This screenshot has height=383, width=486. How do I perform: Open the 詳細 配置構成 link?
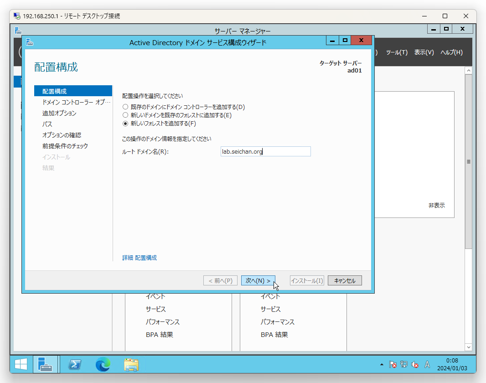[x=140, y=258]
